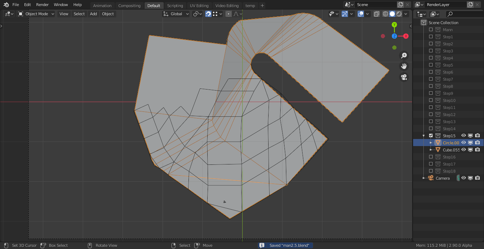Switch to camera view using camera icon
Image resolution: width=484 pixels, height=249 pixels.
pos(404,77)
